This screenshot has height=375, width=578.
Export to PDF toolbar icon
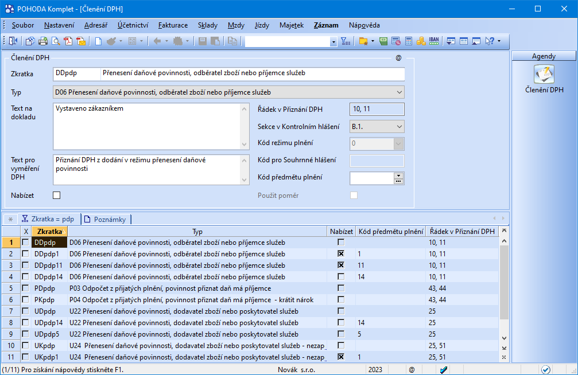click(x=68, y=41)
